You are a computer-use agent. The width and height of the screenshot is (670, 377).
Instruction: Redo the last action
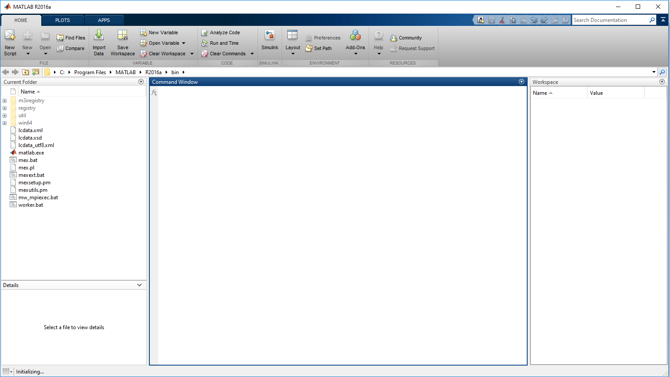point(544,20)
